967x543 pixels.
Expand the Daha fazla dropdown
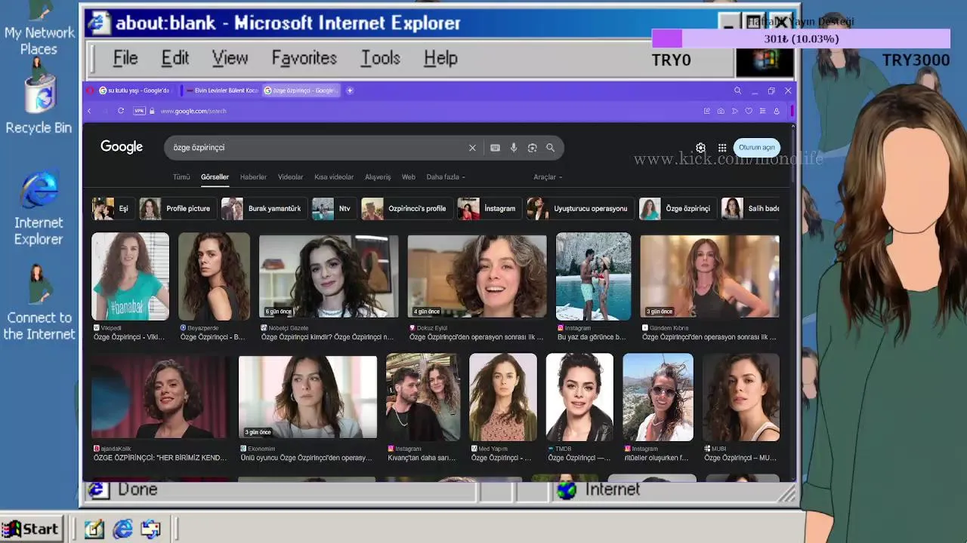click(446, 177)
